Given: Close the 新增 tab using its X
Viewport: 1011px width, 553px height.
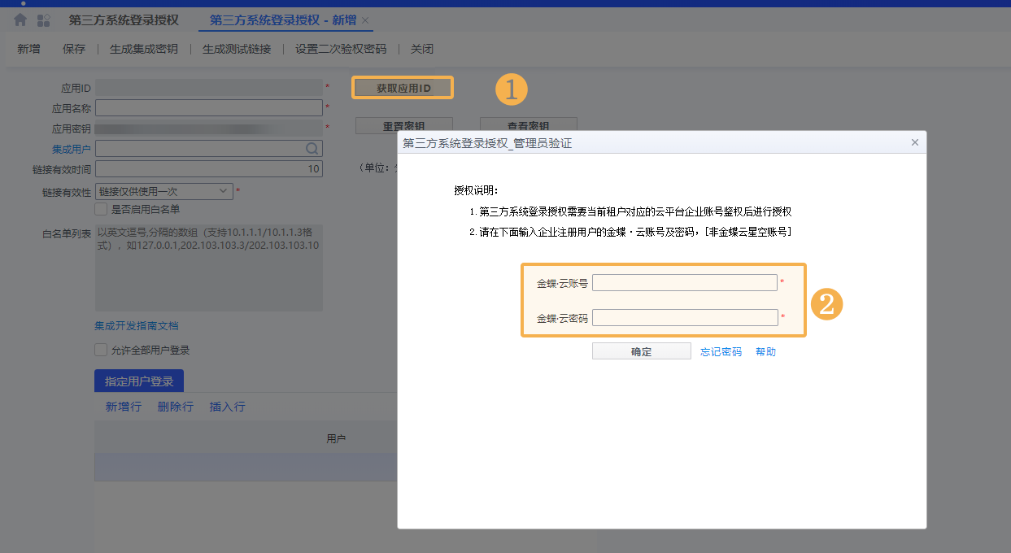Looking at the screenshot, I should [x=365, y=20].
